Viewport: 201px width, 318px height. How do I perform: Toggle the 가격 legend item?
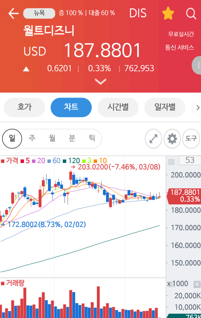click(x=9, y=161)
